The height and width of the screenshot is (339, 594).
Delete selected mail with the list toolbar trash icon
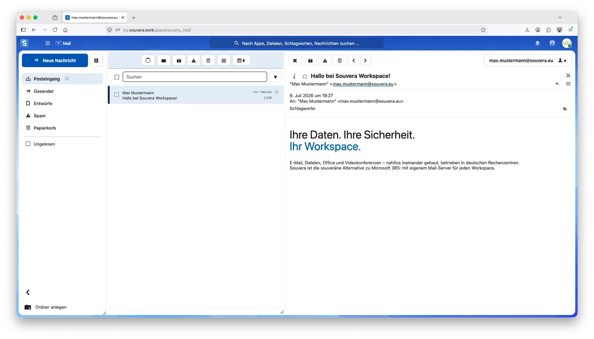(208, 60)
